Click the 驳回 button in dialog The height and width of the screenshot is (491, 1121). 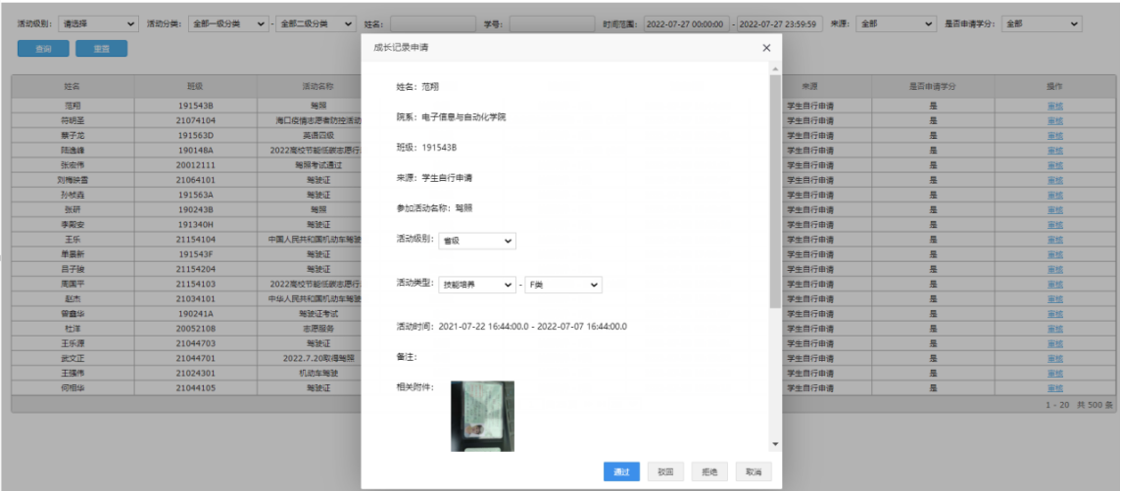[665, 471]
